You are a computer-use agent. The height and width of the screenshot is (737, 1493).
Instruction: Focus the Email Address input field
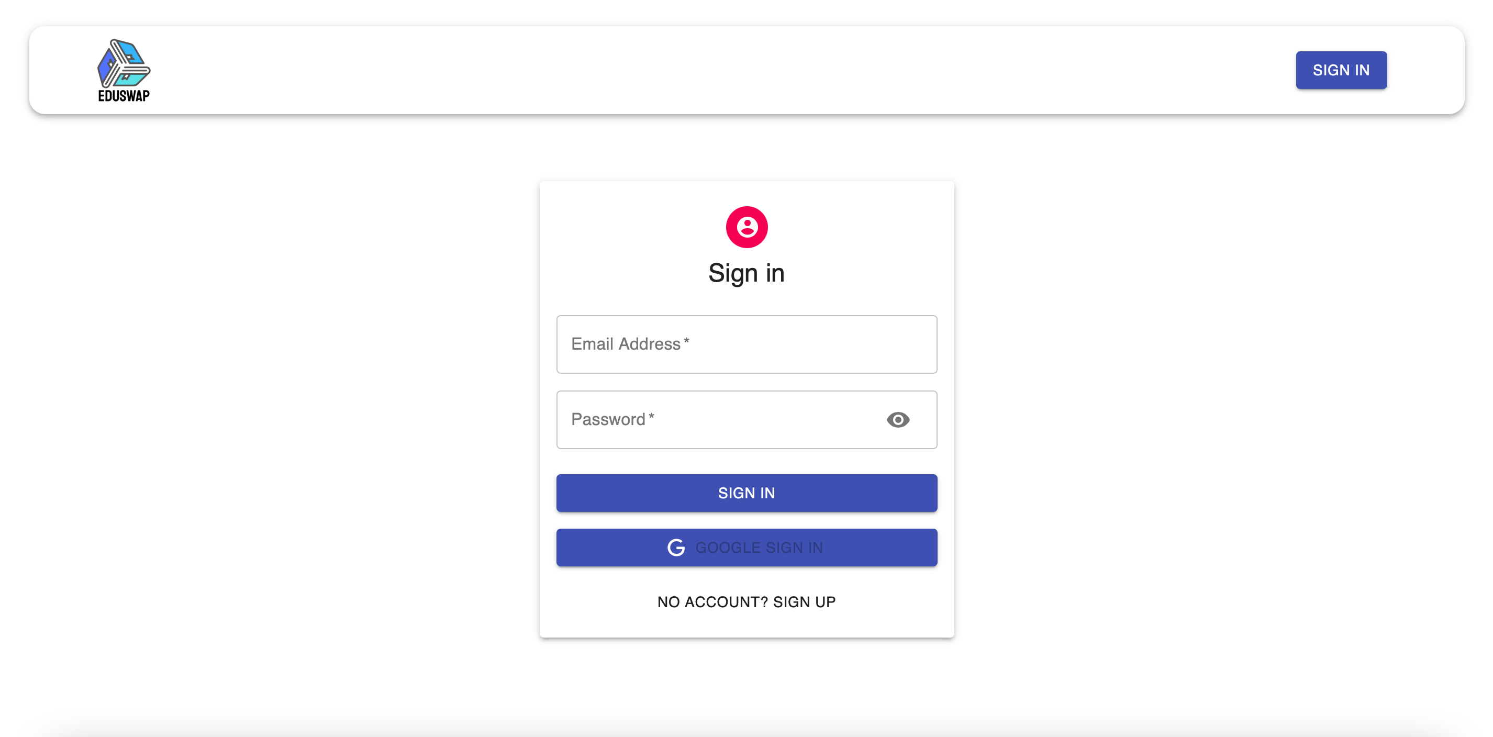pyautogui.click(x=746, y=344)
